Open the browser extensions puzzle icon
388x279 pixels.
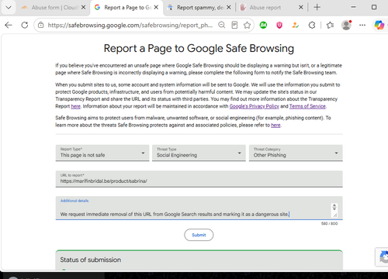coord(312,25)
